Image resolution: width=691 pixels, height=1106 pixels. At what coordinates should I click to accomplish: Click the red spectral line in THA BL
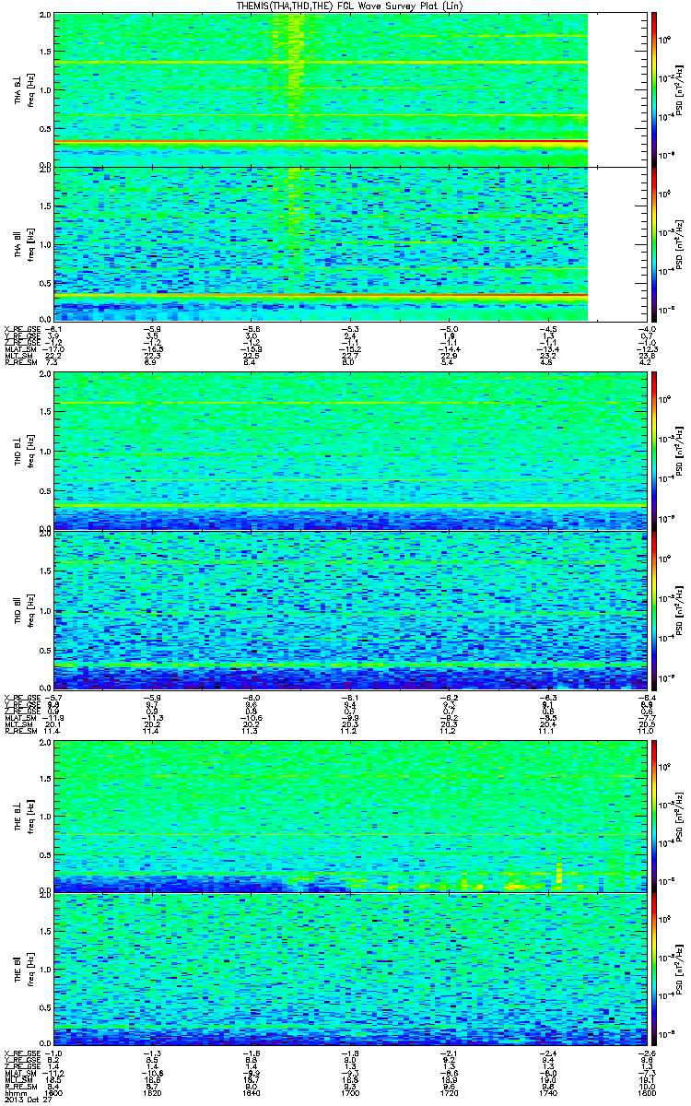[x=321, y=141]
